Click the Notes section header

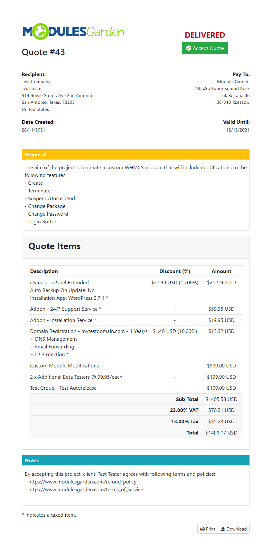pos(136,460)
